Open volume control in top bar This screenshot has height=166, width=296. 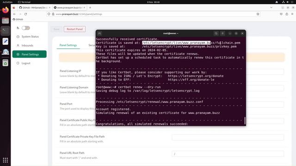point(288,2)
